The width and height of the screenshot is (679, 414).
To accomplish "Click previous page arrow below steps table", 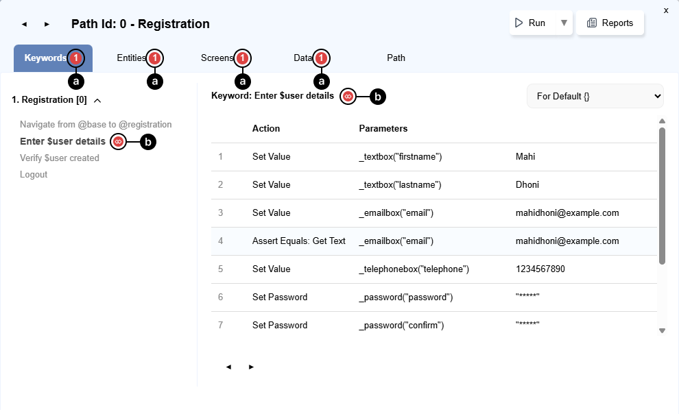I will [228, 367].
